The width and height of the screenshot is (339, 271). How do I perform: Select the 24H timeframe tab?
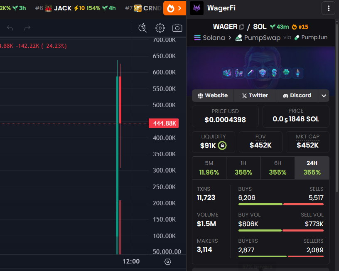[312, 168]
